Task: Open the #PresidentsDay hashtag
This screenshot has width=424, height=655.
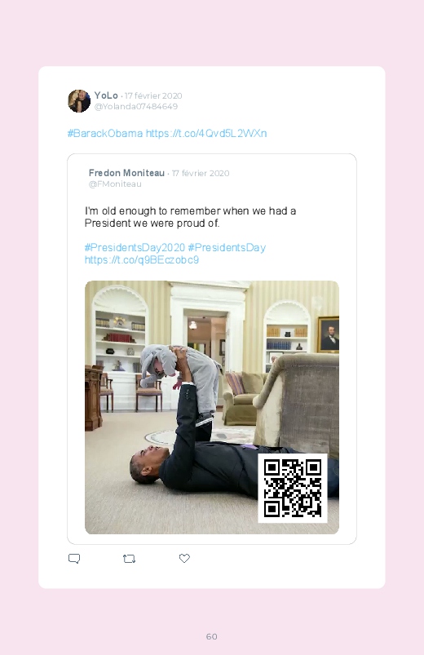Action: pos(227,247)
